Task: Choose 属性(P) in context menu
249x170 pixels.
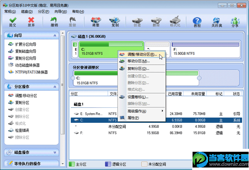Action: coord(142,118)
